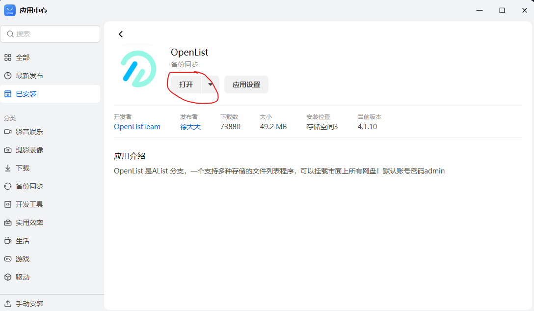Open the 开发工具 category

pyautogui.click(x=50, y=204)
